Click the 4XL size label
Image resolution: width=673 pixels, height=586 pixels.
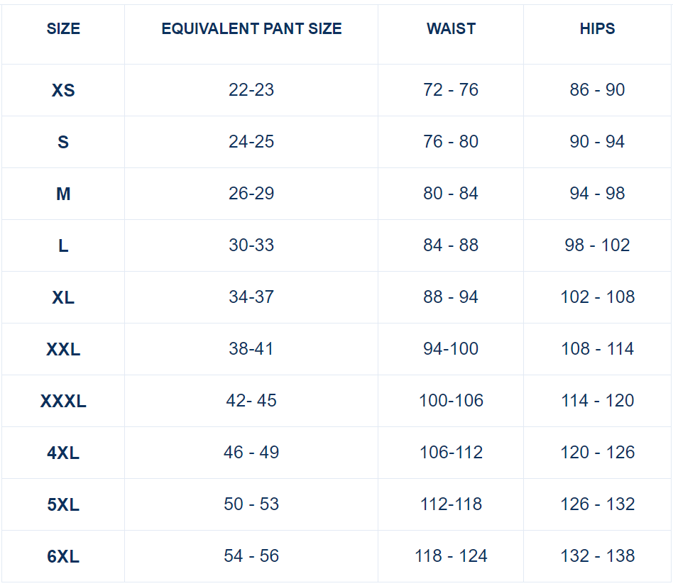click(x=63, y=453)
